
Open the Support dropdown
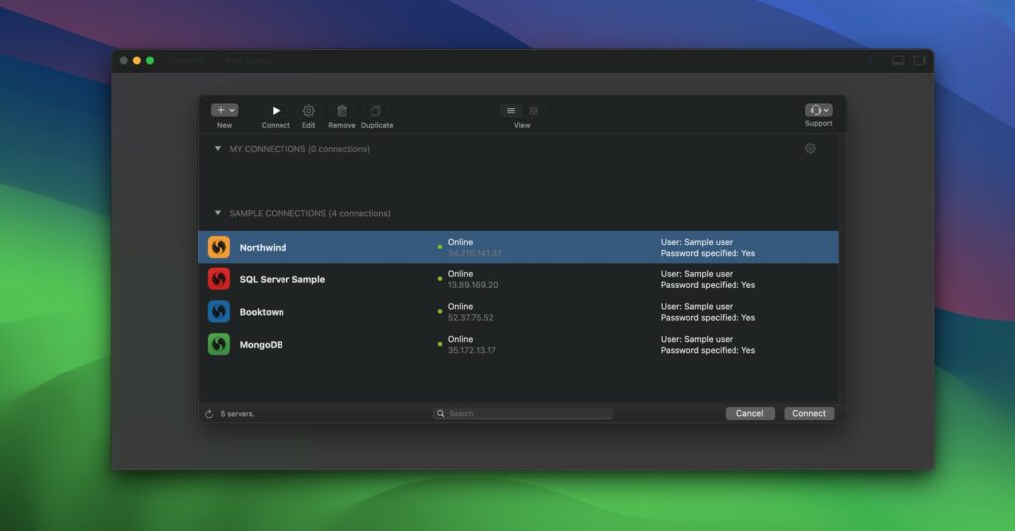coord(818,110)
